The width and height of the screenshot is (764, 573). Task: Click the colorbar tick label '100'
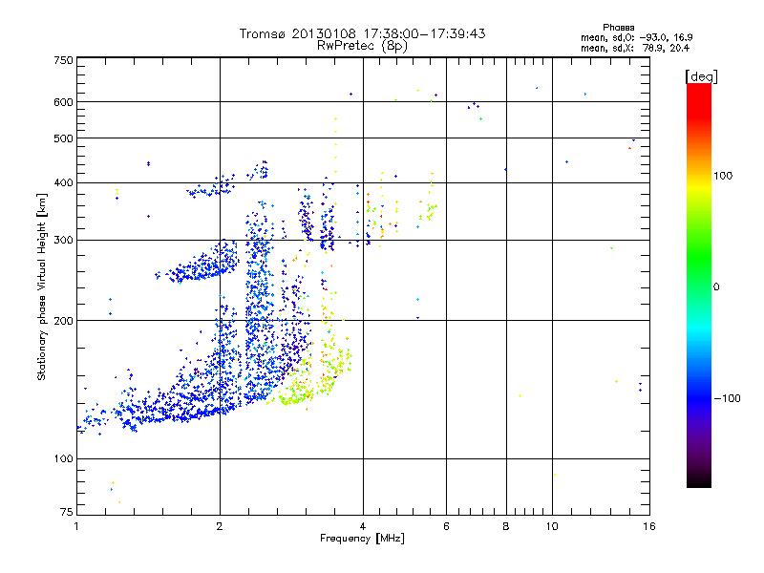click(x=723, y=176)
